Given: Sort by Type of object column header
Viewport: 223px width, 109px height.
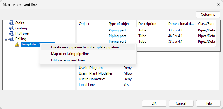Looking at the screenshot, I should click(121, 24).
